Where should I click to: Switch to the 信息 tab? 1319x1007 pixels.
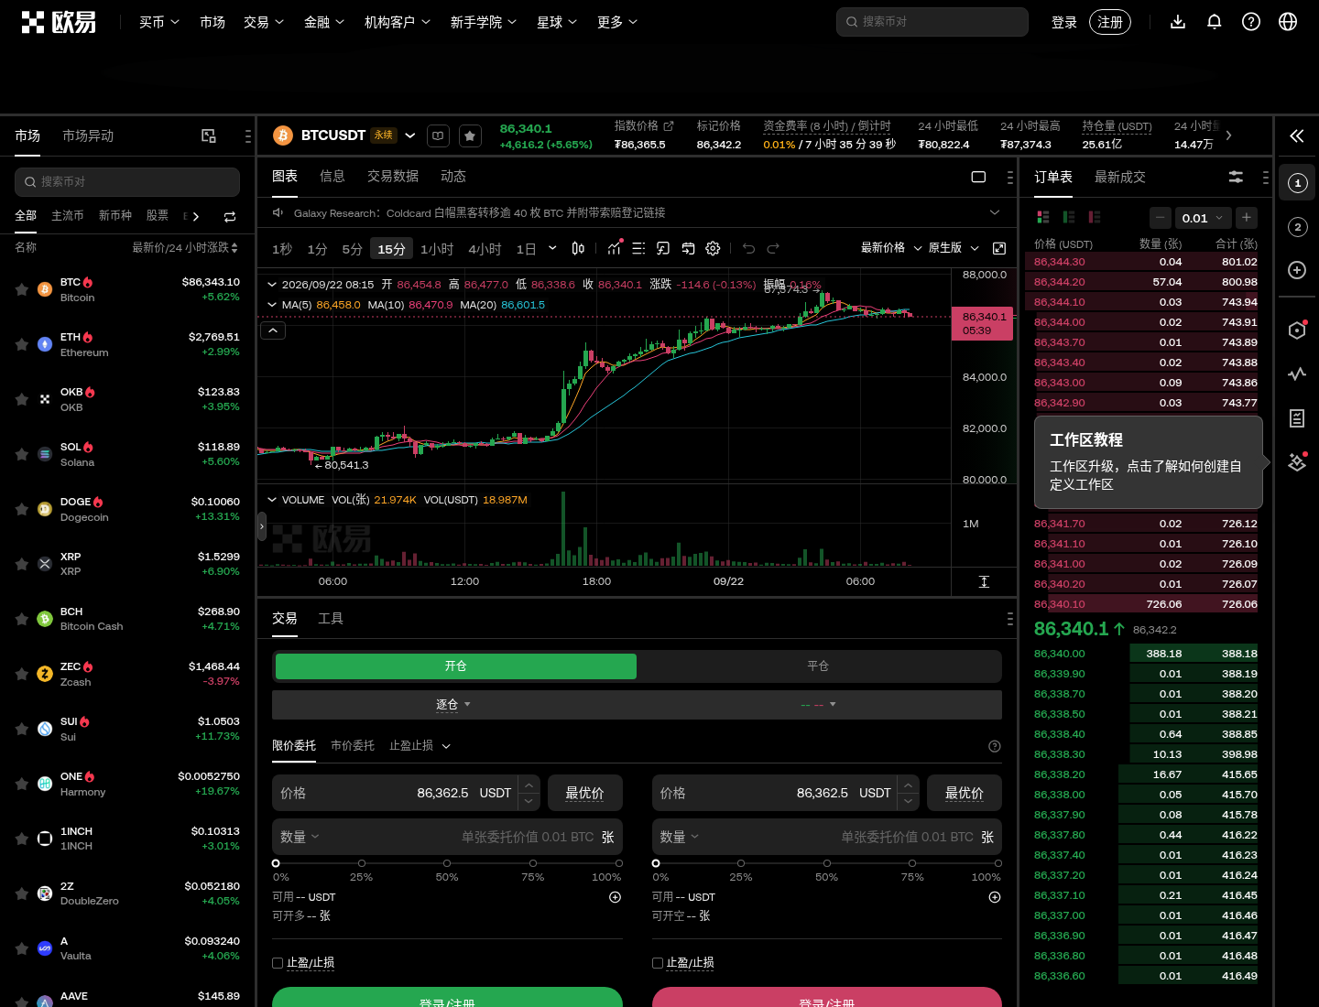[332, 176]
